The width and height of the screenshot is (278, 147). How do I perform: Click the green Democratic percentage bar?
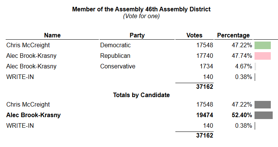coord(262,45)
